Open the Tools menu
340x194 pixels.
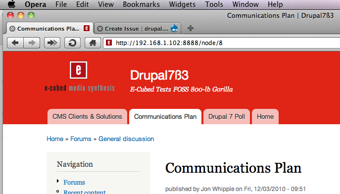tap(214, 4)
